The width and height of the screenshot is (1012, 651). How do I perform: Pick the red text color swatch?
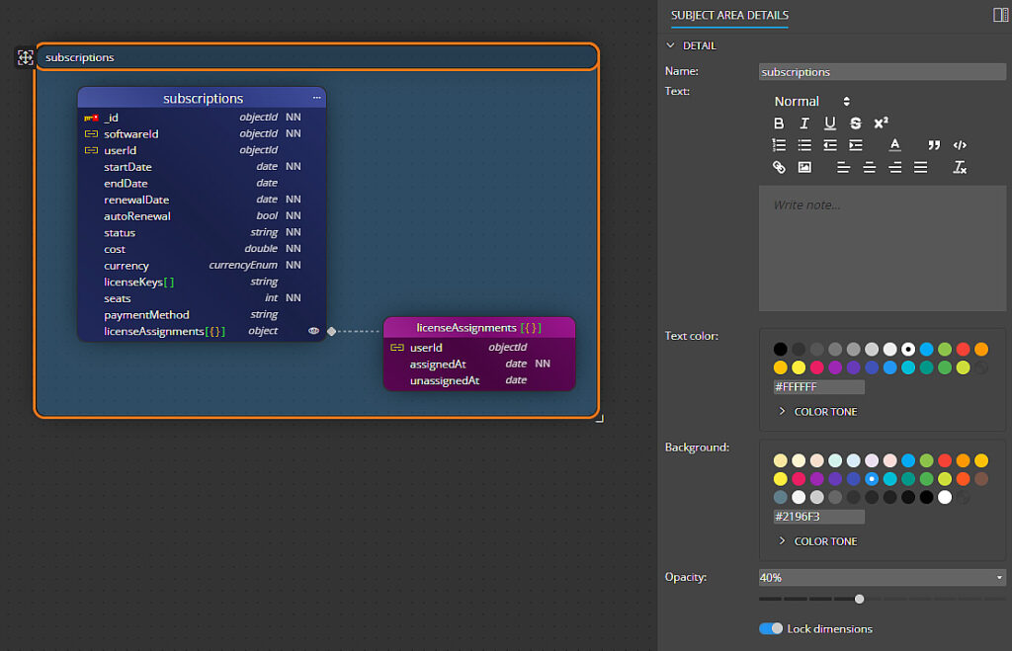pyautogui.click(x=963, y=349)
